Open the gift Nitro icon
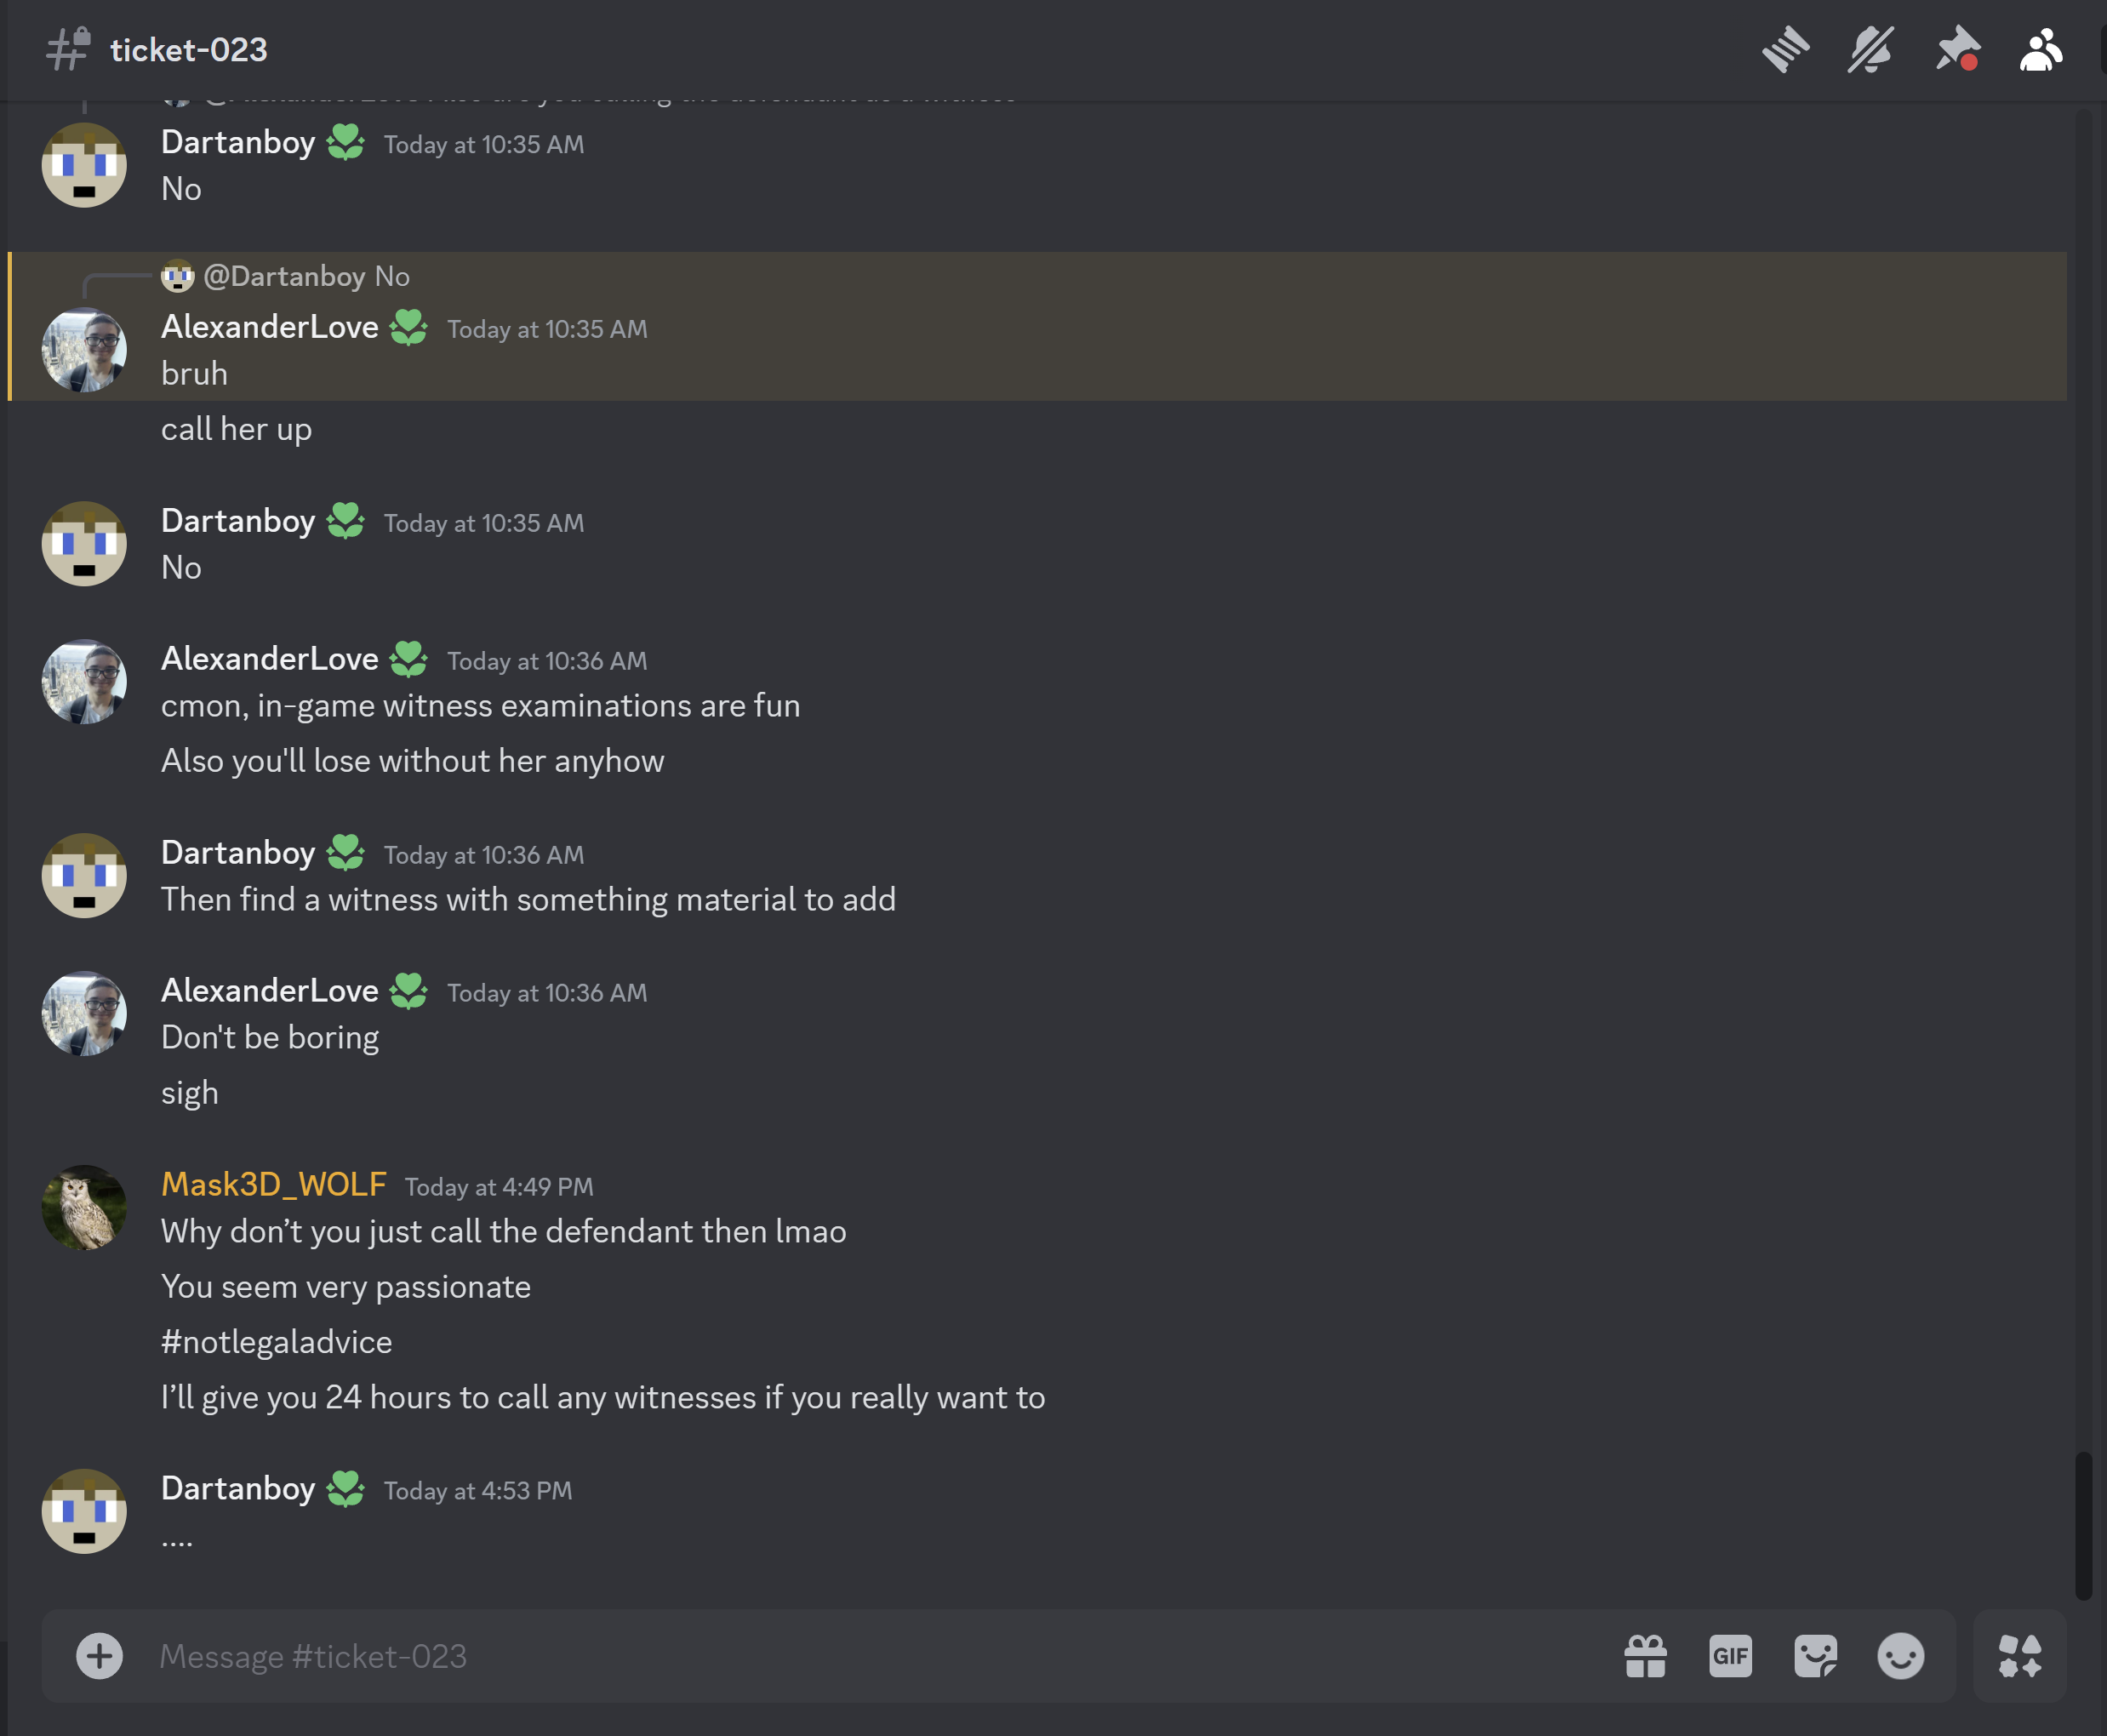This screenshot has width=2107, height=1736. (x=1645, y=1656)
